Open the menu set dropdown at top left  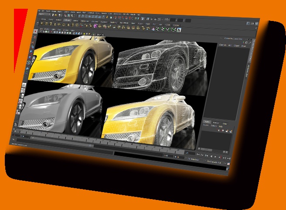point(44,14)
